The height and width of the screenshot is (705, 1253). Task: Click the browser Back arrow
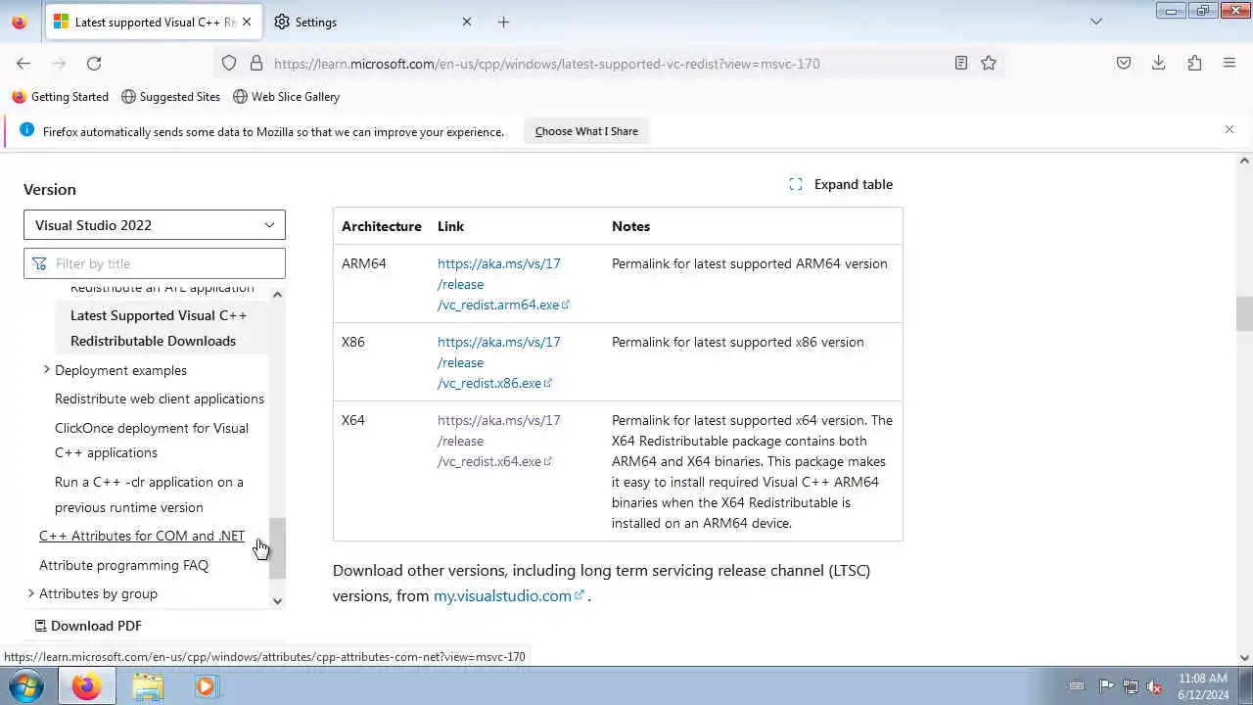click(x=23, y=64)
